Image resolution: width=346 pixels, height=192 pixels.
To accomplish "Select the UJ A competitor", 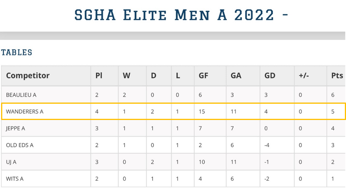I will point(11,162).
